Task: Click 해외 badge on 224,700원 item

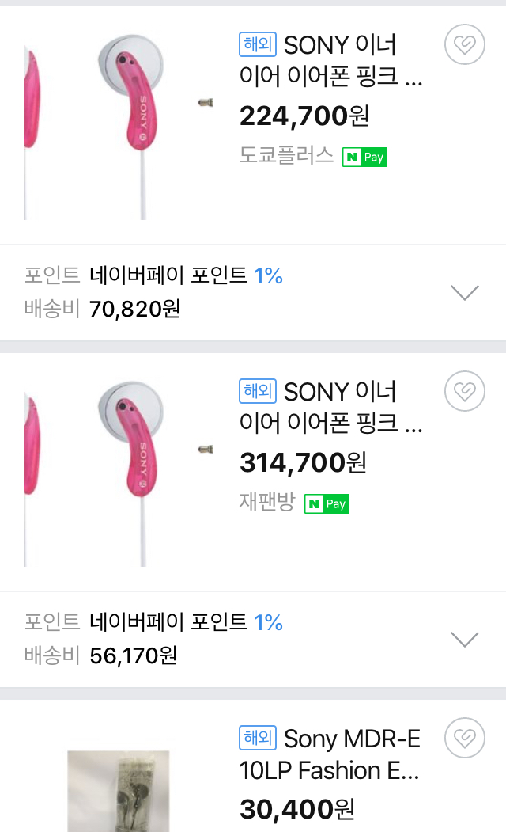Action: 257,44
